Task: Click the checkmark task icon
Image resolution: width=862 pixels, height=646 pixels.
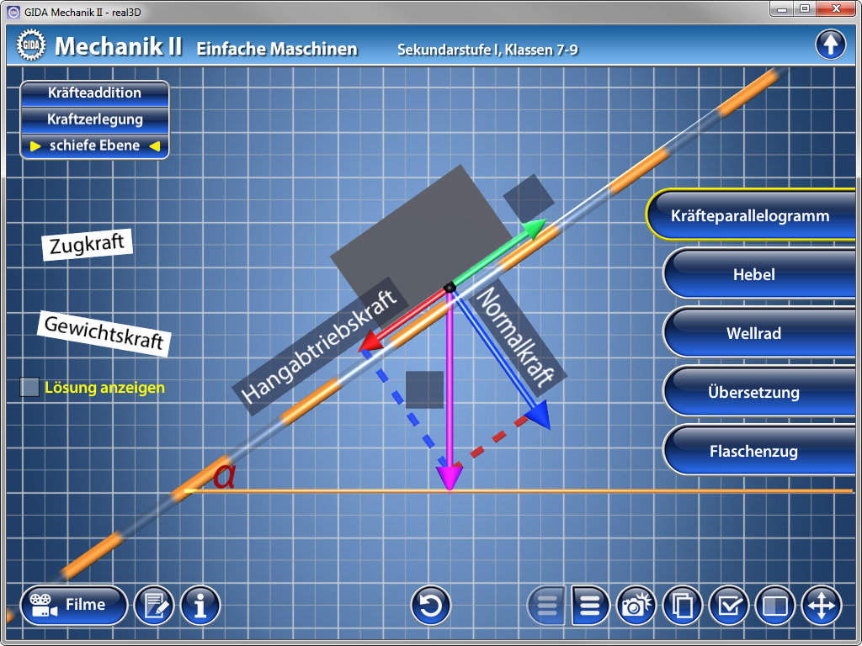Action: 729,605
